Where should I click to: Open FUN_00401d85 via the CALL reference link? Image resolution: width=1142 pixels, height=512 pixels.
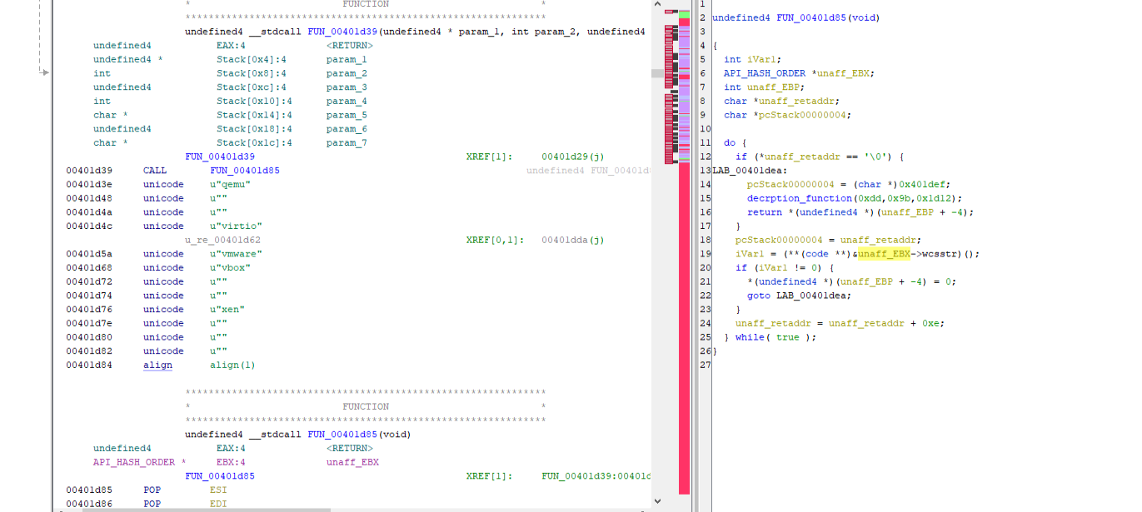(x=244, y=170)
